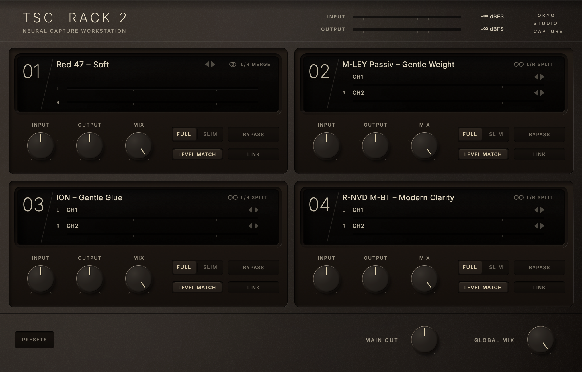The width and height of the screenshot is (582, 372).
Task: Select SLIM mode on slot 01
Action: 210,134
